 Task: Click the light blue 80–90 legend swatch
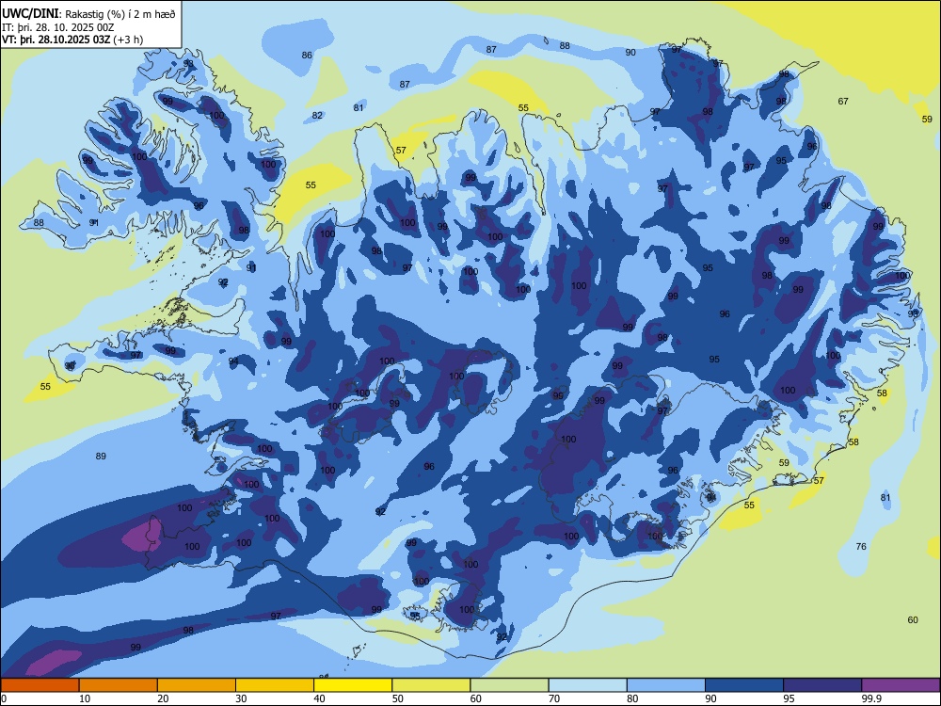tap(666, 685)
